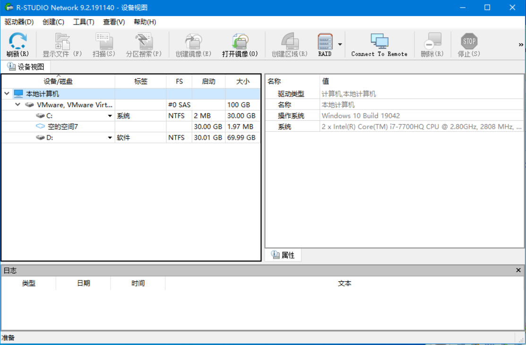Image resolution: width=526 pixels, height=345 pixels.
Task: Close the 日志 log panel
Action: tap(518, 270)
